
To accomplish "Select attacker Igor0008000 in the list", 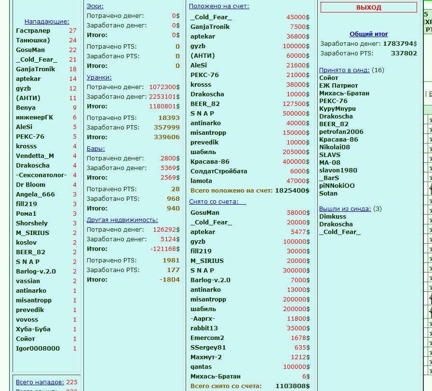I will pos(38,349).
